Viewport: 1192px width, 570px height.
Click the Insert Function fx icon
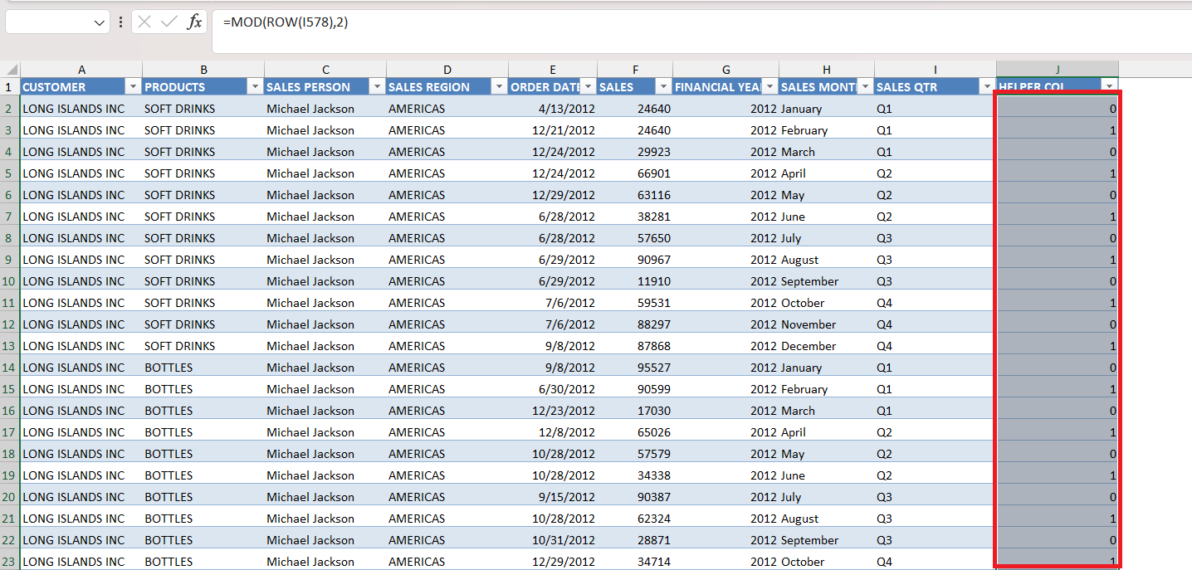[x=194, y=22]
